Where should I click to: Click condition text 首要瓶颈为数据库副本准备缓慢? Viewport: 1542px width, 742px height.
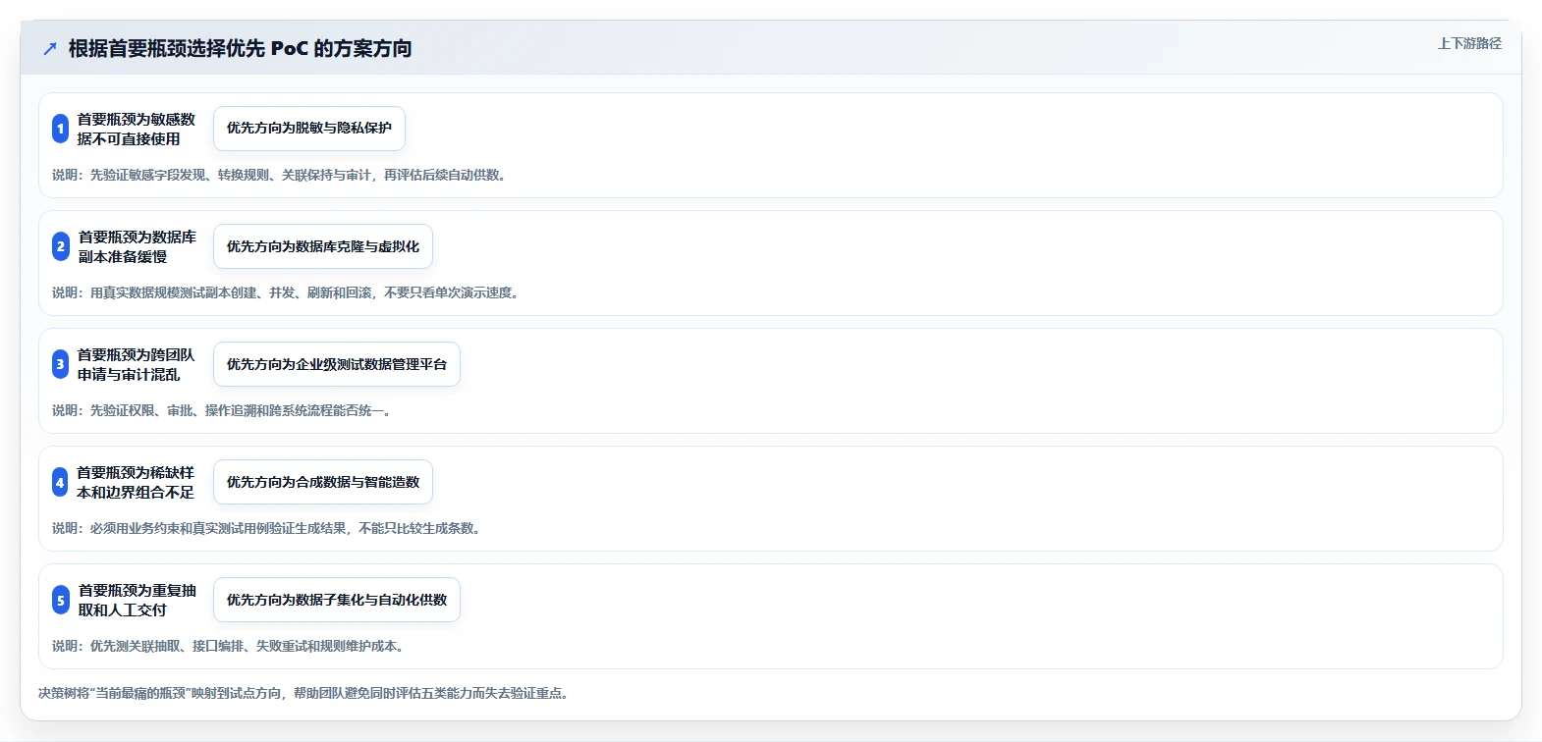point(137,246)
